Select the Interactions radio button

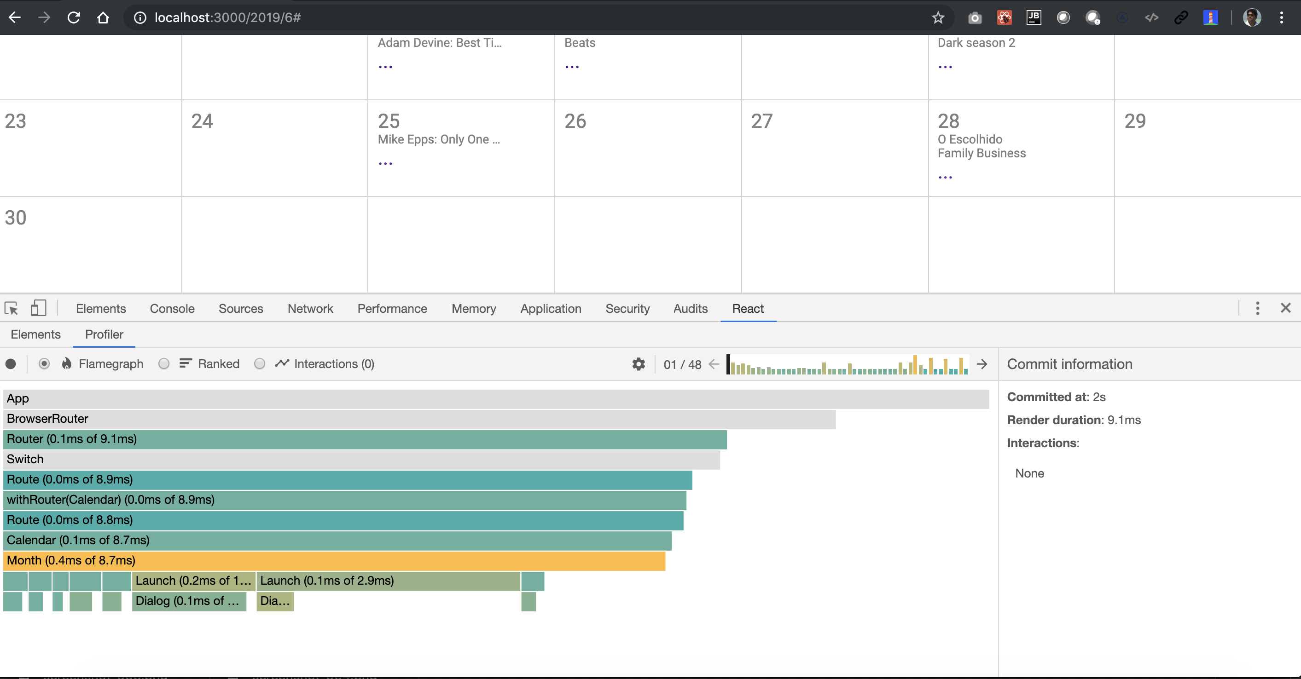[x=260, y=364]
